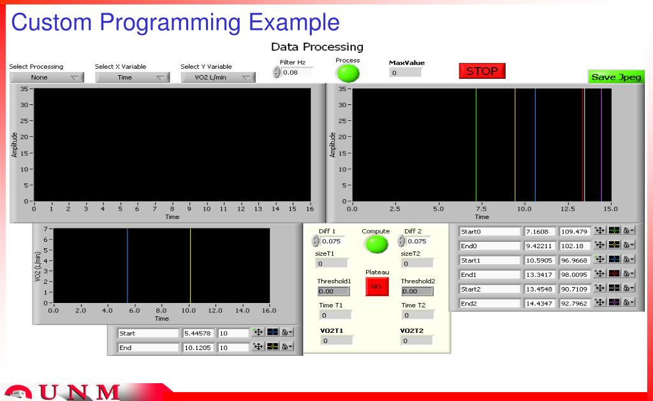The image size is (653, 401).
Task: Click the End cursor X value 10.1205
Action: click(x=198, y=348)
